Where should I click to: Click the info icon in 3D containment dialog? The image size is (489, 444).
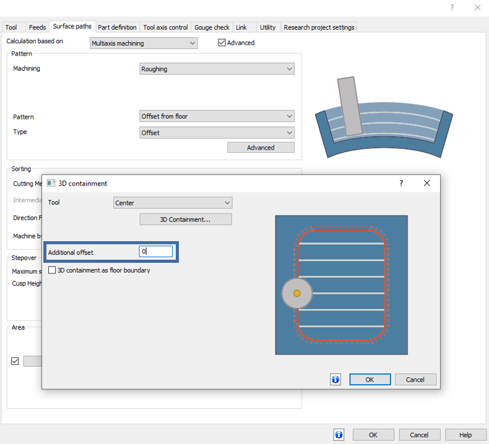pyautogui.click(x=335, y=379)
